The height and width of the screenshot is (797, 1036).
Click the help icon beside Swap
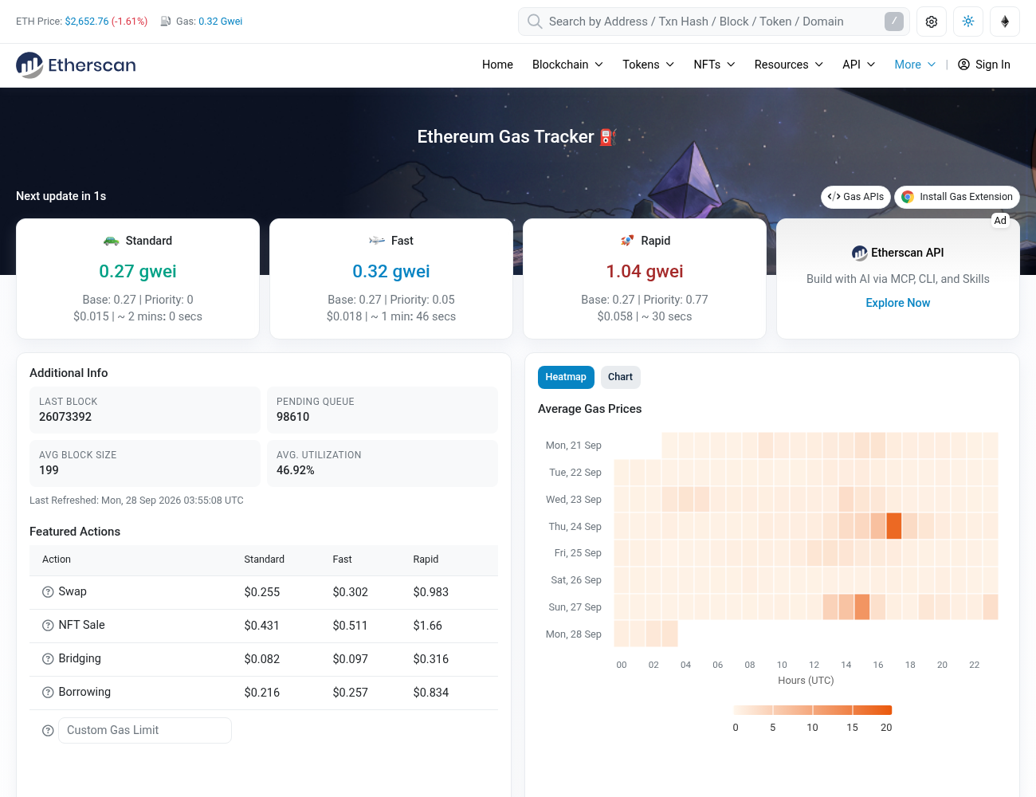point(48,592)
